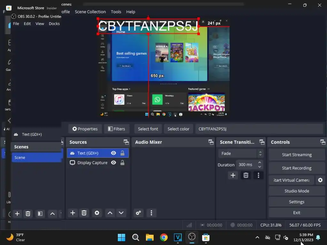This screenshot has width=327, height=245.
Task: Open scene filters icon in Scenes toolbar
Action: point(40,214)
